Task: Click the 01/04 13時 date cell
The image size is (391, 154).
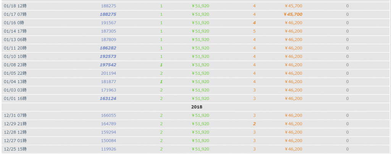Action: click(x=15, y=82)
